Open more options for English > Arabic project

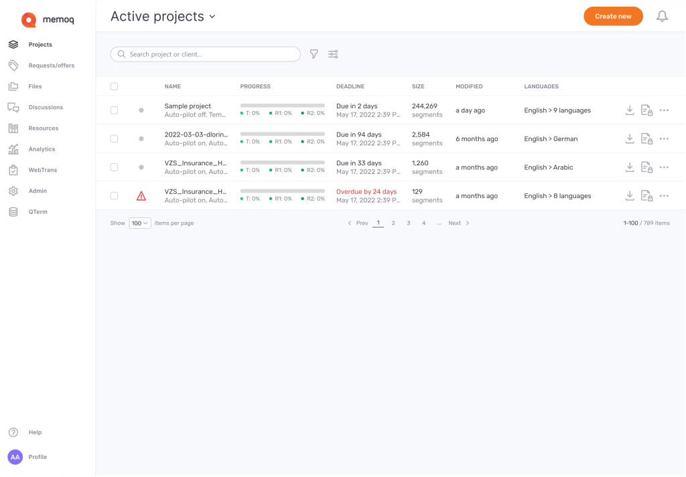pos(664,167)
